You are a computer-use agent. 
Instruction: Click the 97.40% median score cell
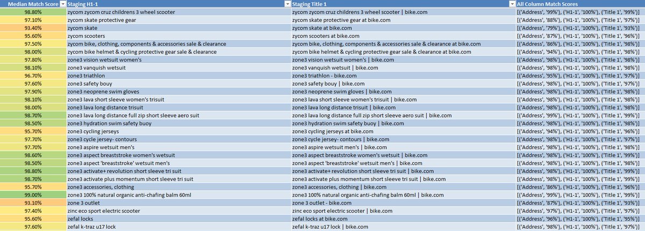click(x=33, y=212)
